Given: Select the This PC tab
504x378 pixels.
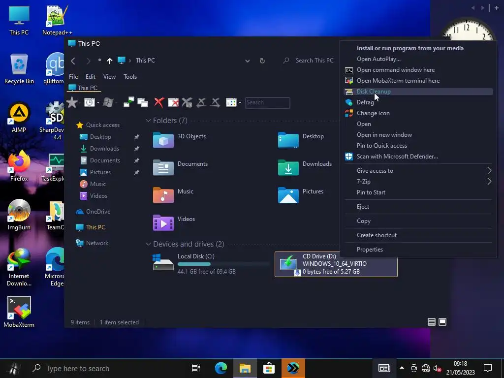Looking at the screenshot, I should 84,88.
